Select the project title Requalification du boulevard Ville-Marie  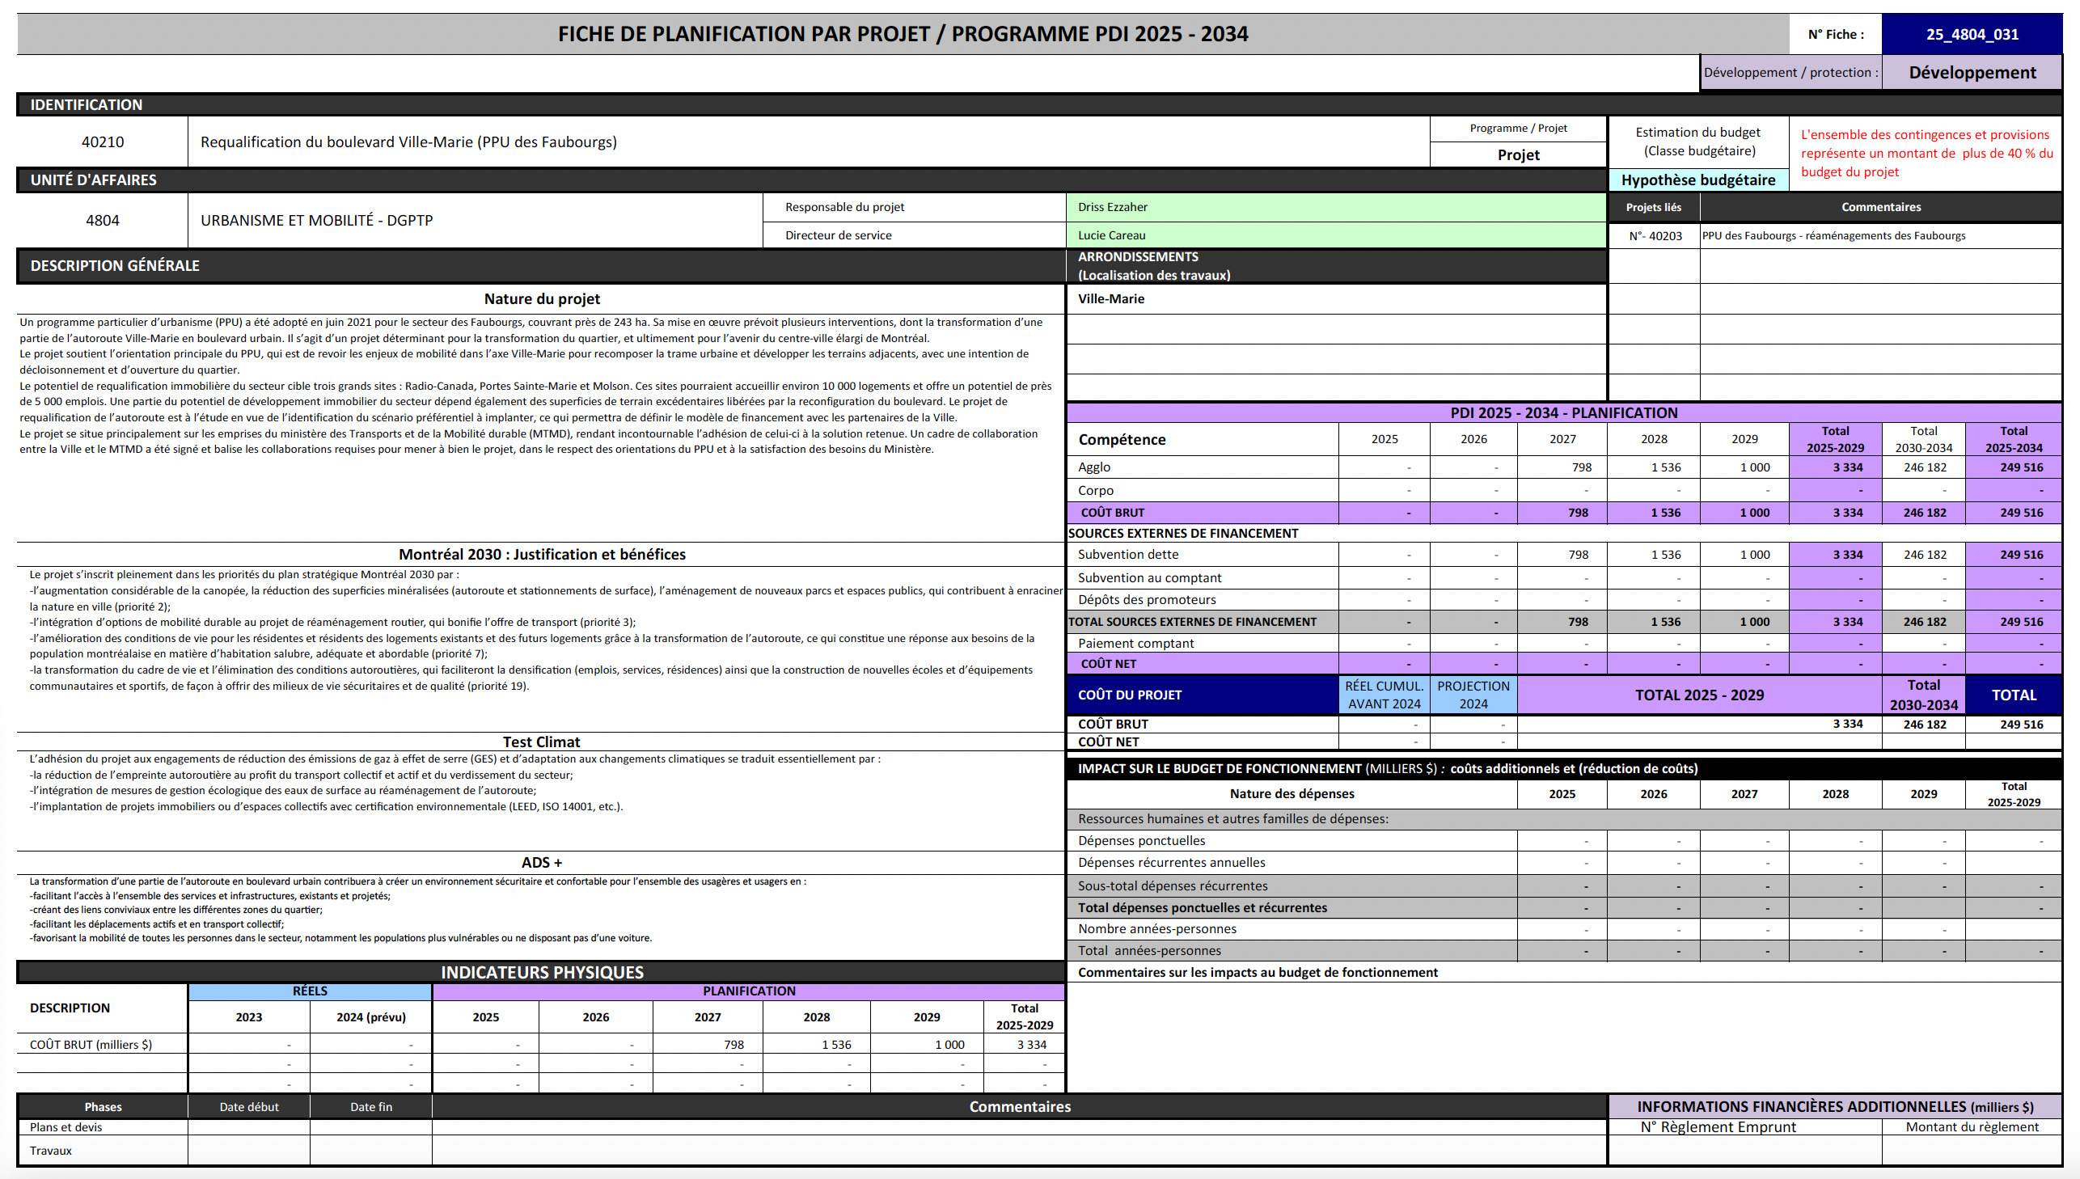coord(408,142)
